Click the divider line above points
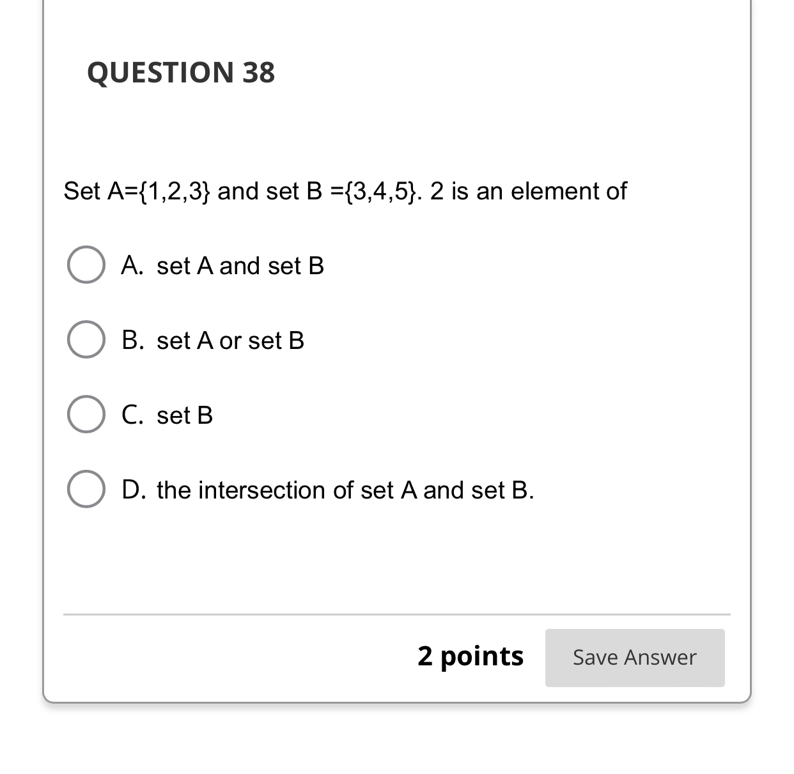794x774 pixels. coord(396,614)
